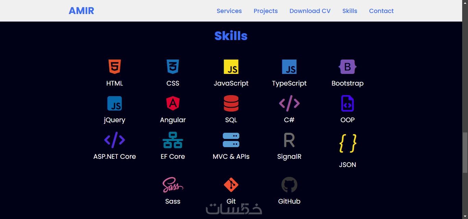Viewport: 468px width, 219px height.
Task: Click the GitHub label text
Action: pos(289,201)
